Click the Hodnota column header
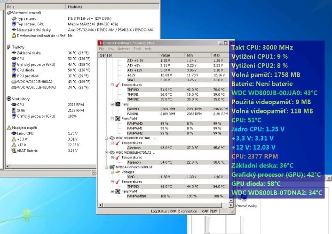 (x=112, y=7)
